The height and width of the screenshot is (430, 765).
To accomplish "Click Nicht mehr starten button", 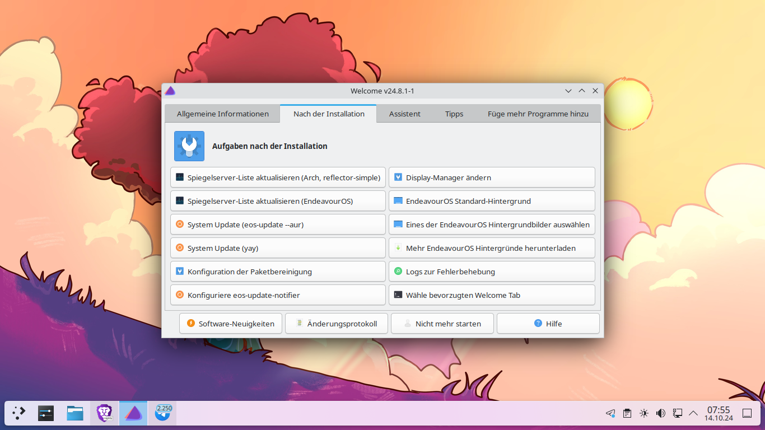I will (442, 324).
